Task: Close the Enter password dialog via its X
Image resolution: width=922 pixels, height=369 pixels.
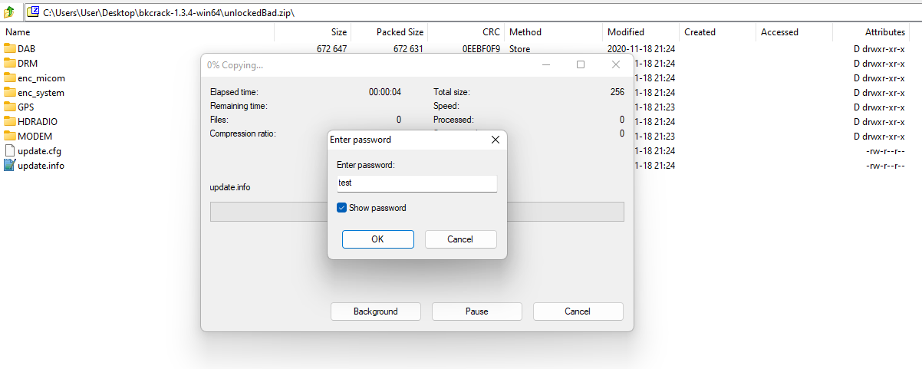Action: (x=495, y=140)
